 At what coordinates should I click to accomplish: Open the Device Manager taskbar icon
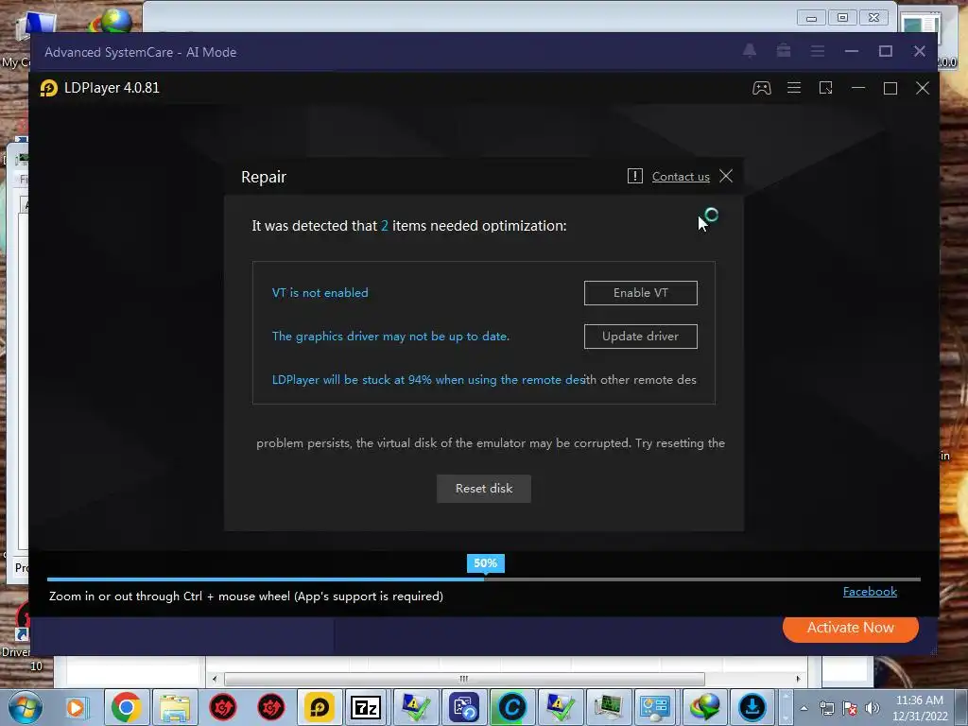tap(608, 707)
